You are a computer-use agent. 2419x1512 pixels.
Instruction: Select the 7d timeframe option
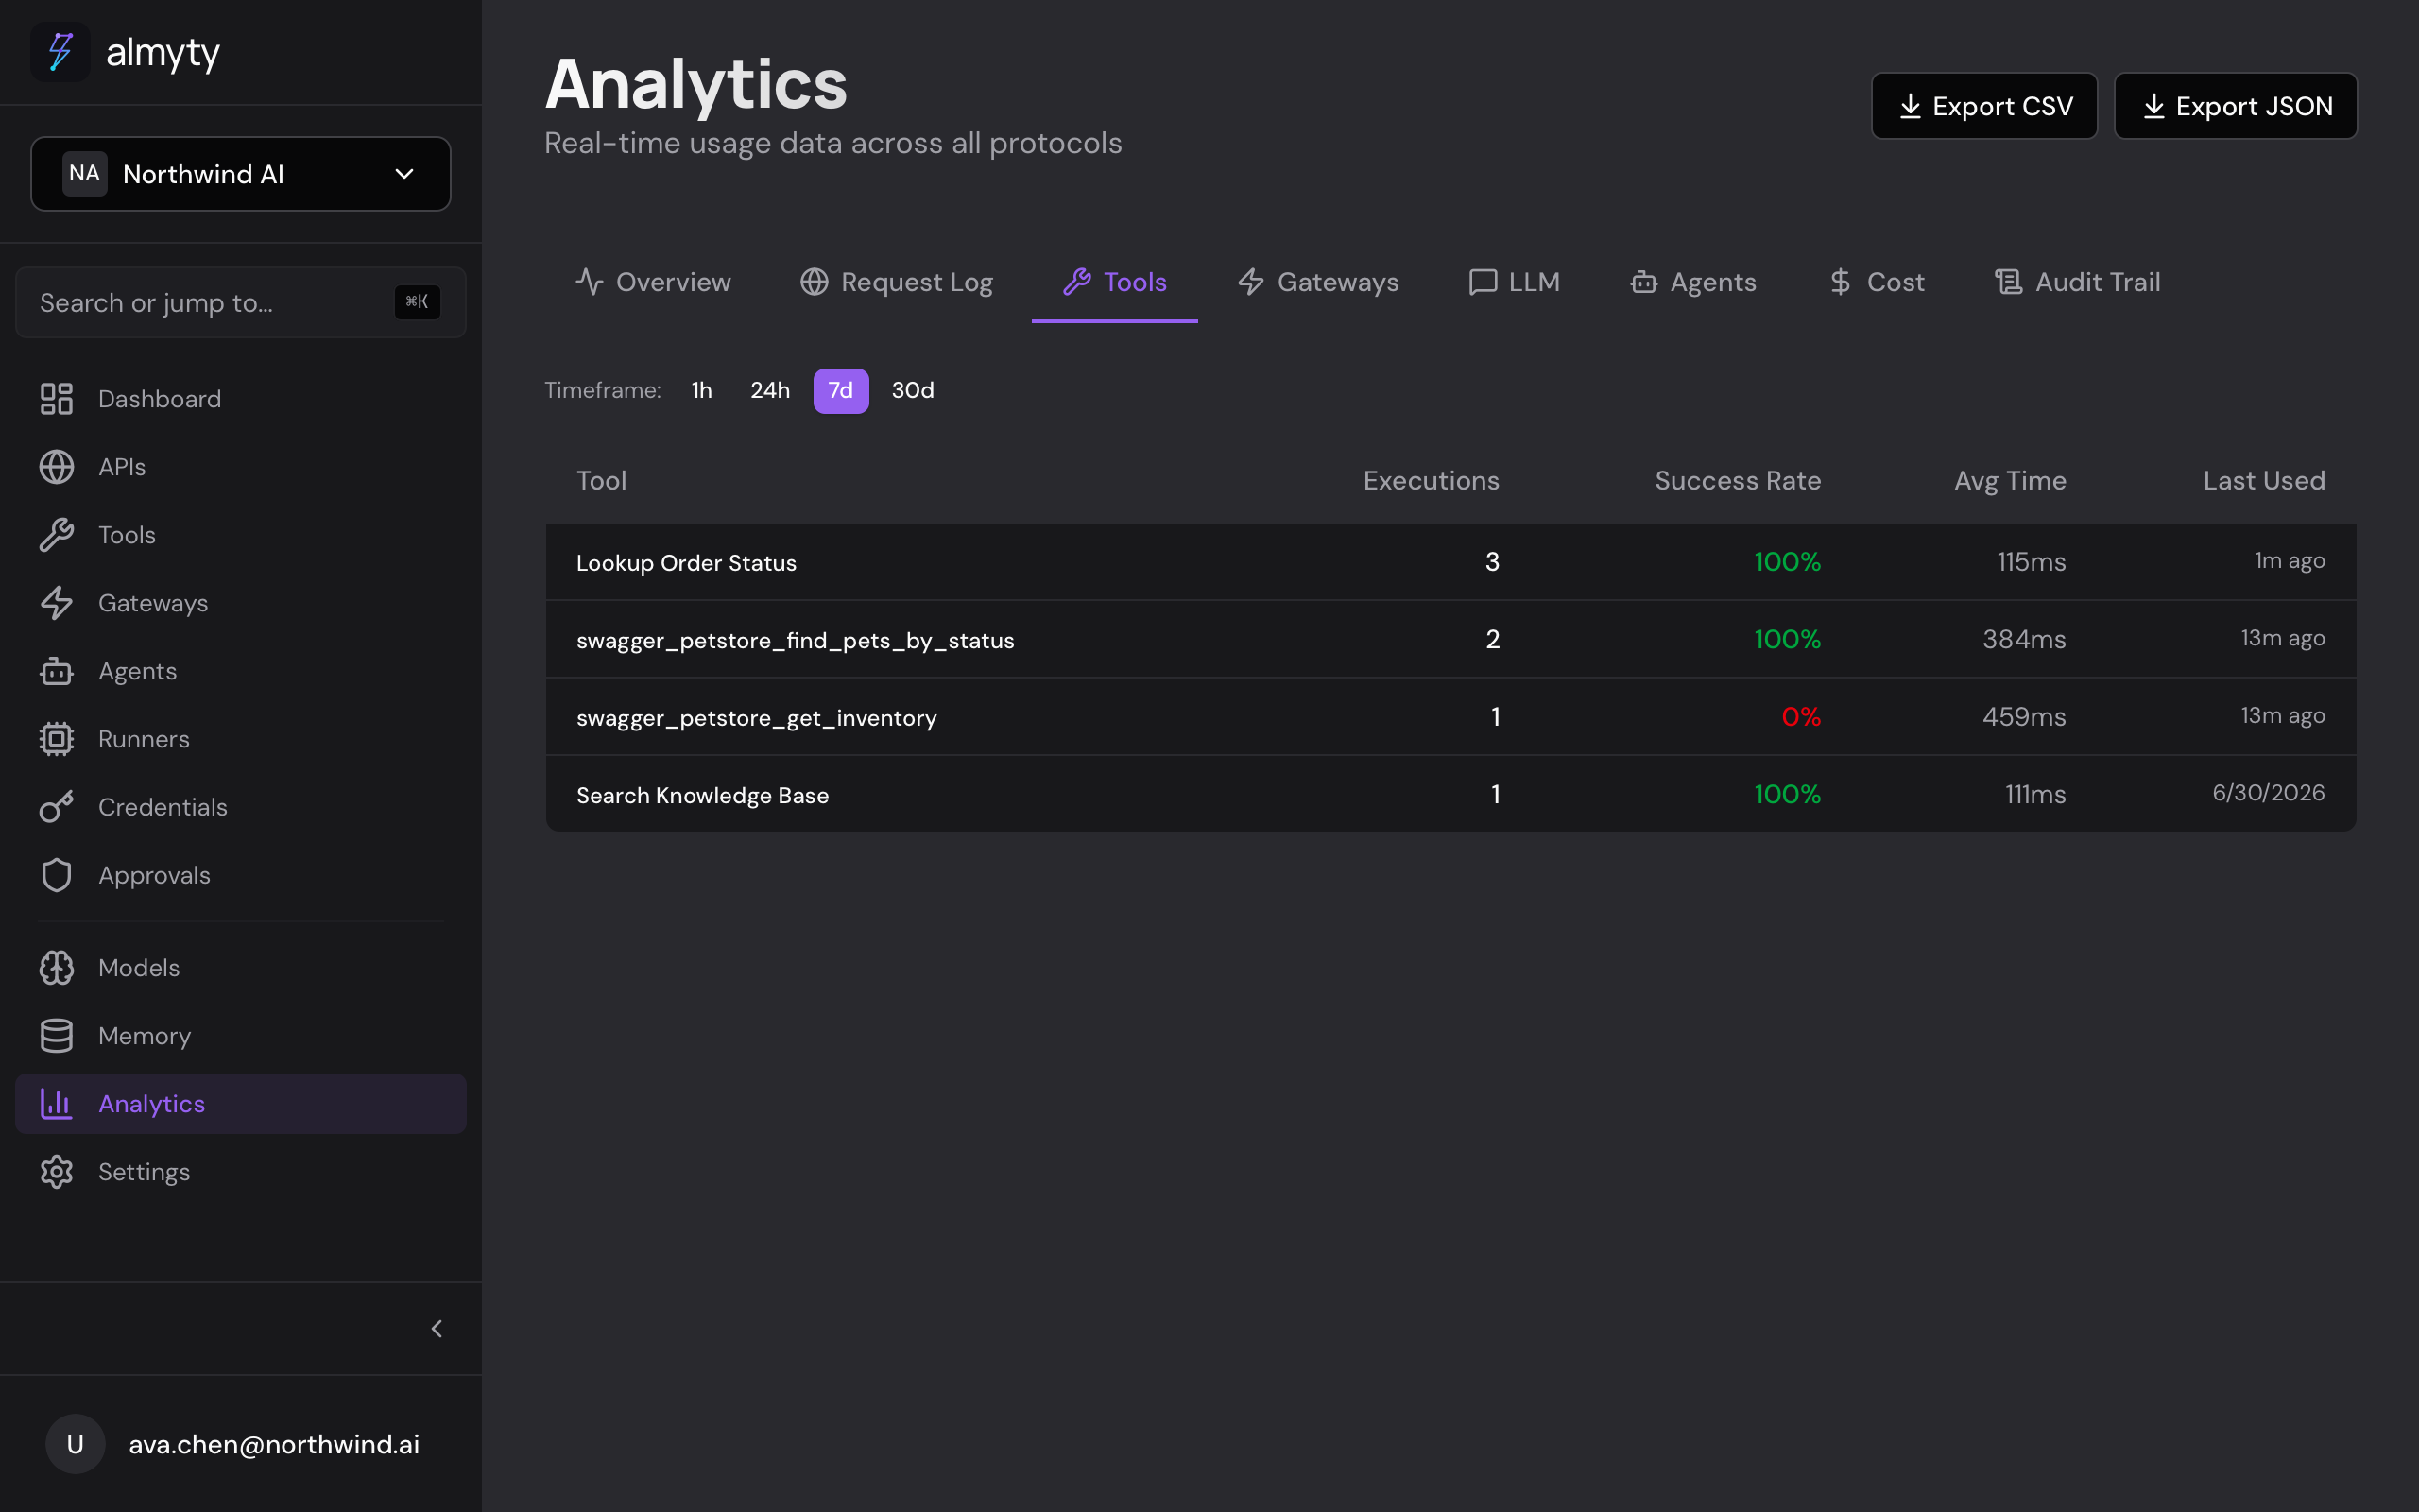pos(841,390)
